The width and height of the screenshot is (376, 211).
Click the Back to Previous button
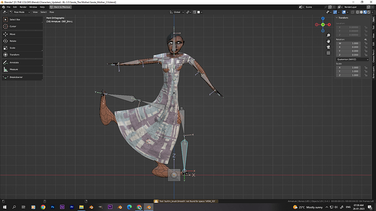pyautogui.click(x=60, y=7)
